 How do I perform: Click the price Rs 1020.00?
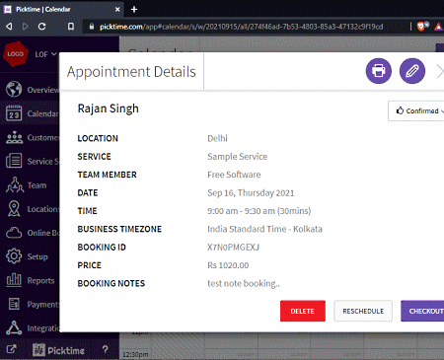pyautogui.click(x=228, y=265)
